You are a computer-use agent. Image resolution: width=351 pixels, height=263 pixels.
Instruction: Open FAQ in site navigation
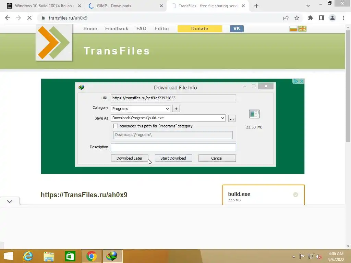point(141,29)
